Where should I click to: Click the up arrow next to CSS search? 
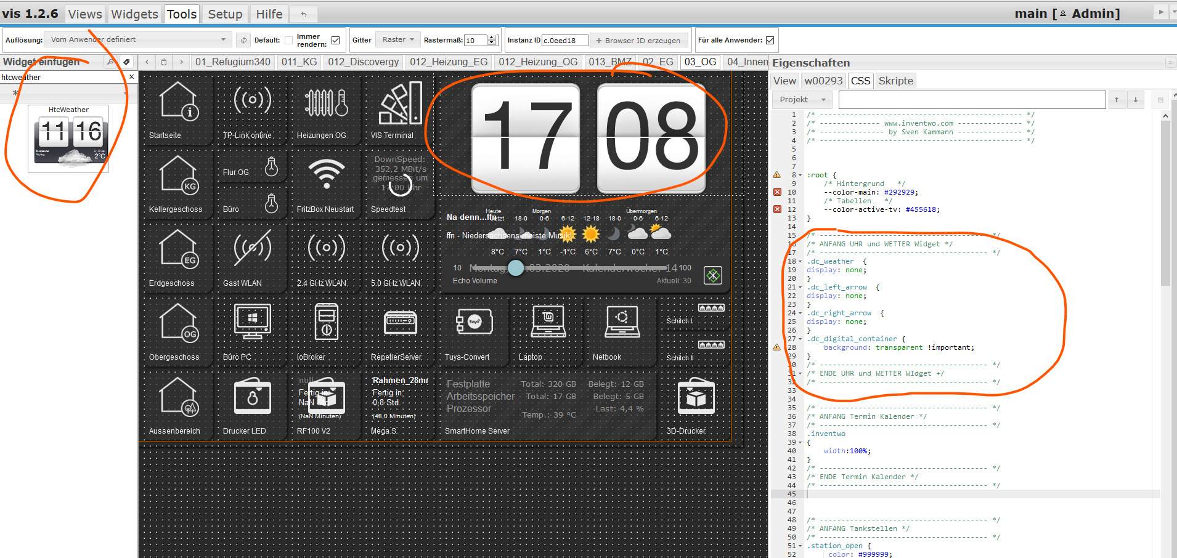(x=1116, y=99)
